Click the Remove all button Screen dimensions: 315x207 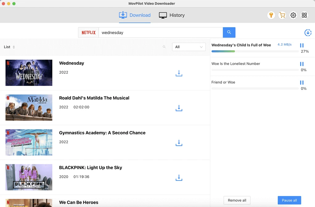[x=237, y=200]
